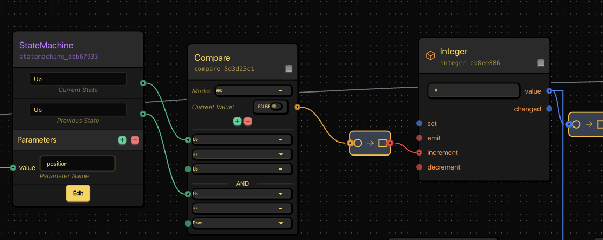603x240 pixels.
Task: Open the Down value dropdown in Compare
Action: [241, 223]
